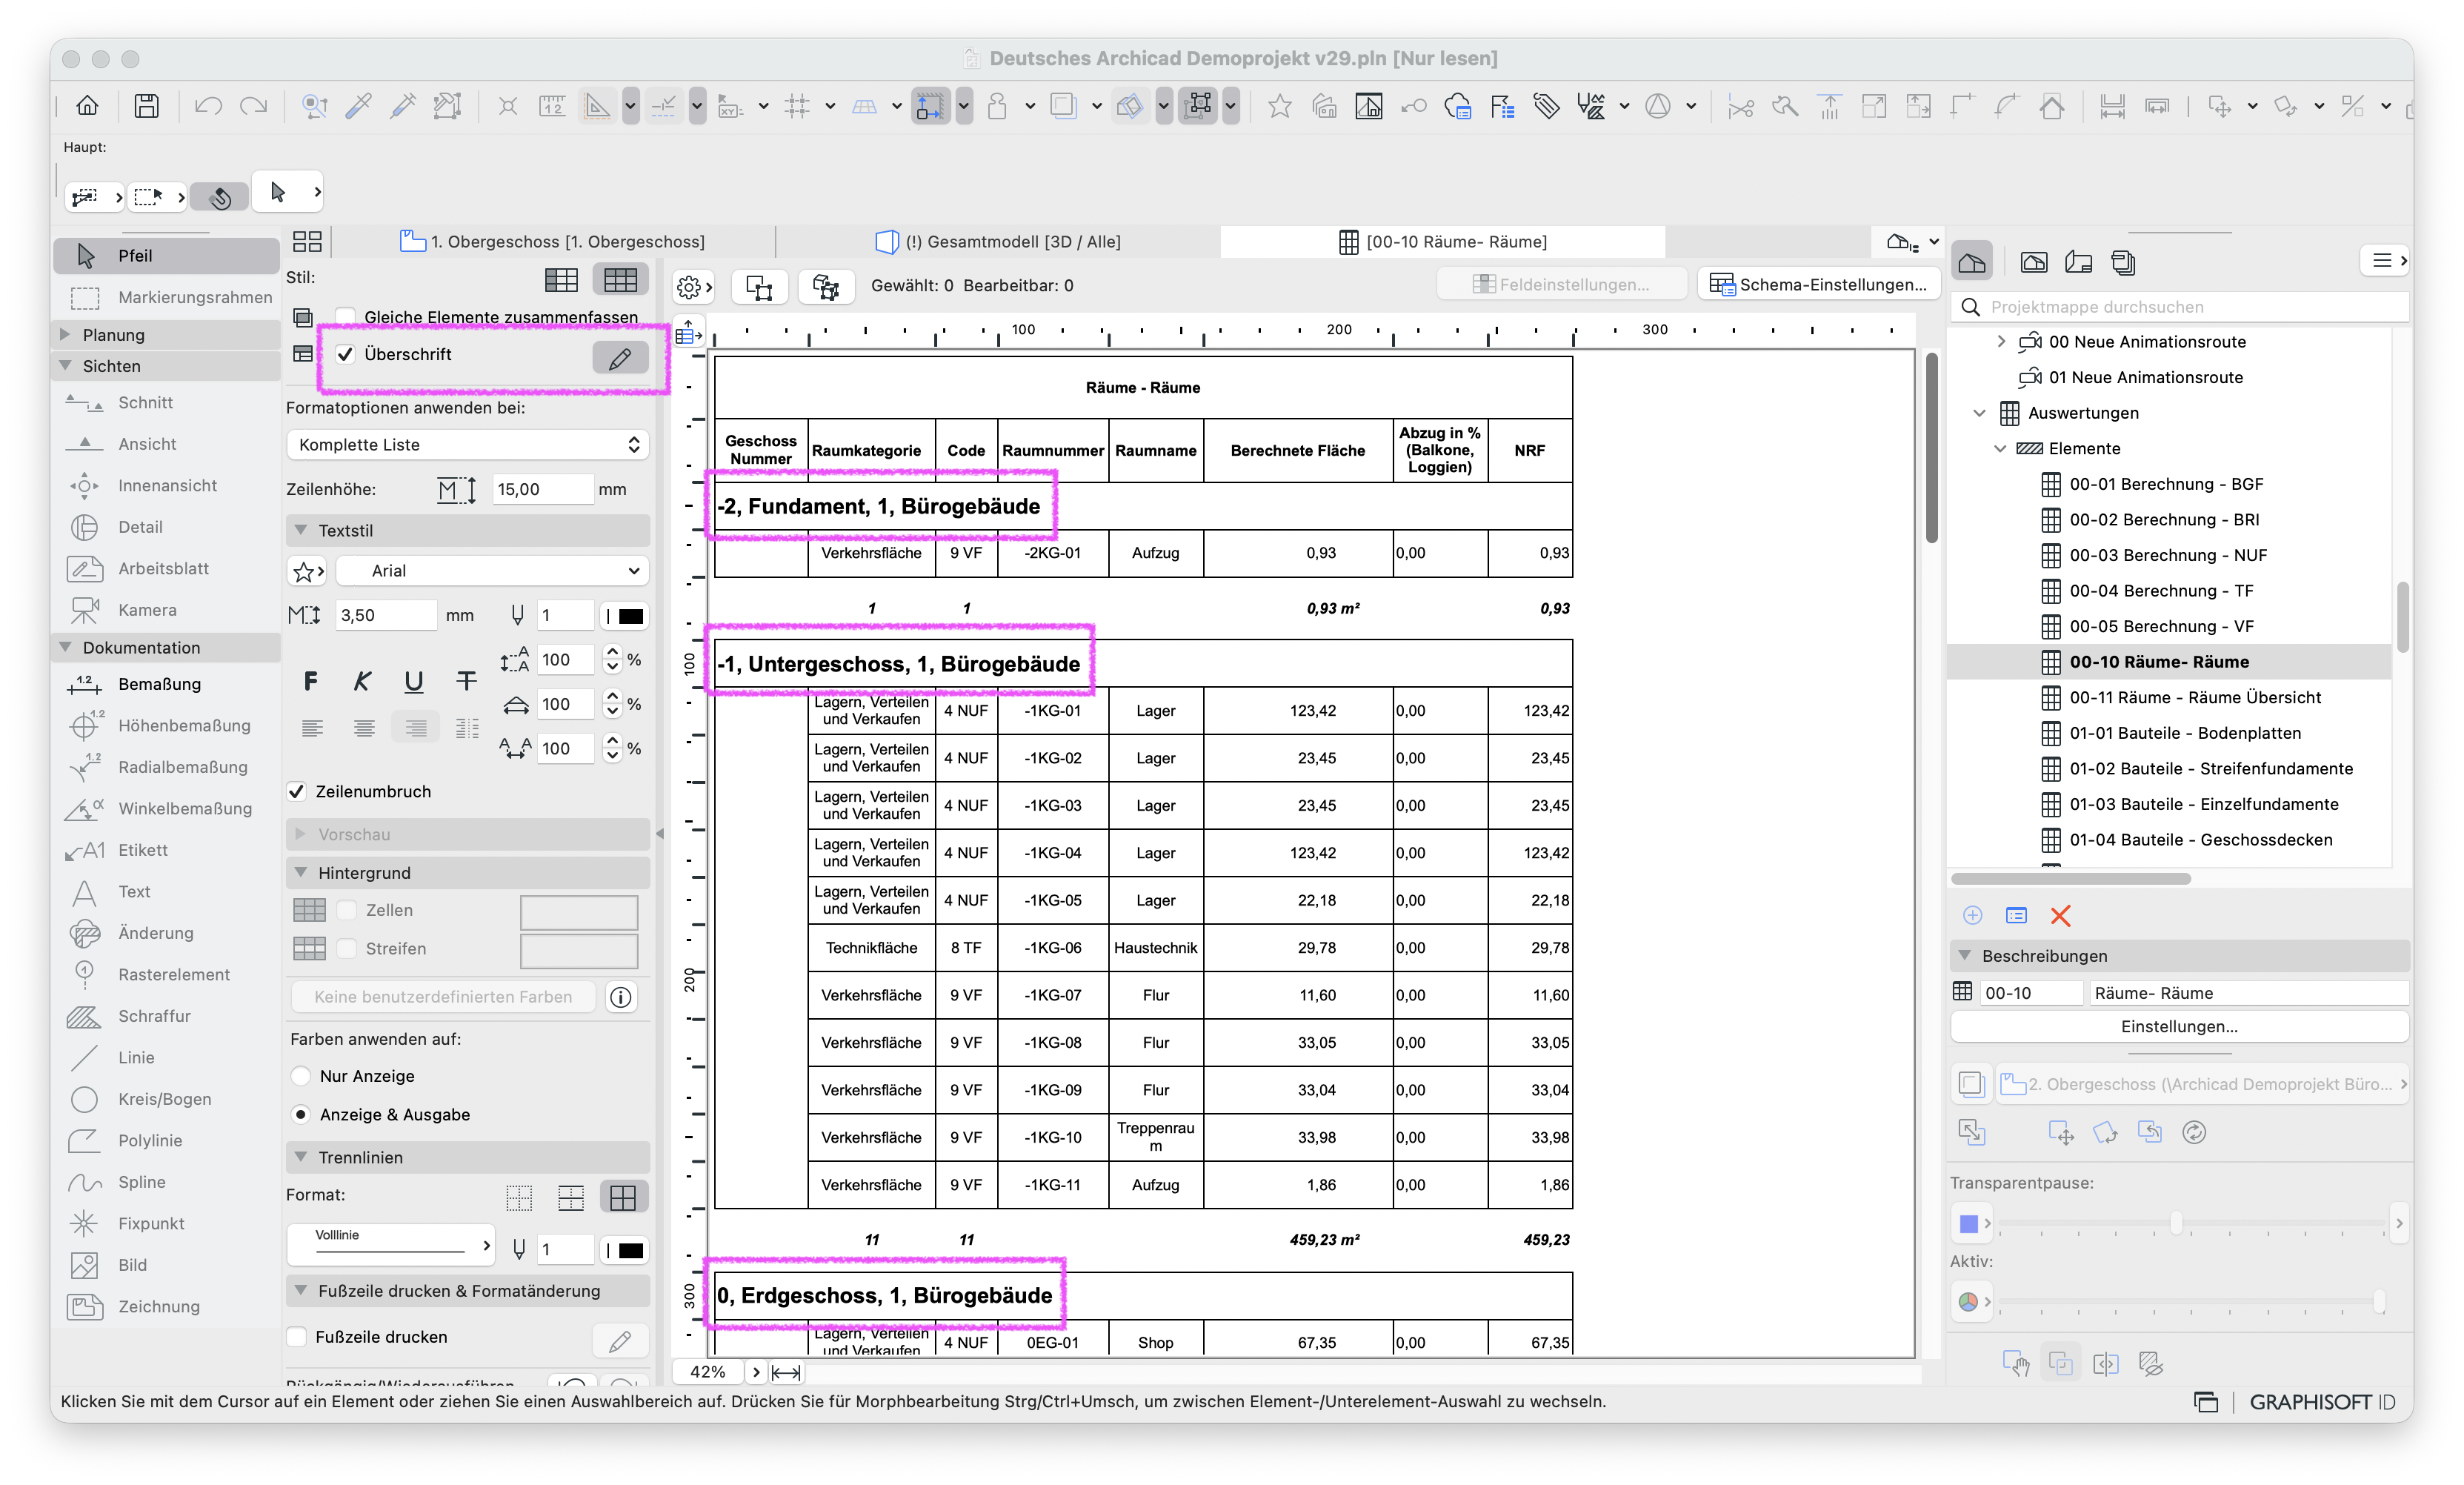Switch to the 1. Obergeschoss tab

tap(553, 242)
